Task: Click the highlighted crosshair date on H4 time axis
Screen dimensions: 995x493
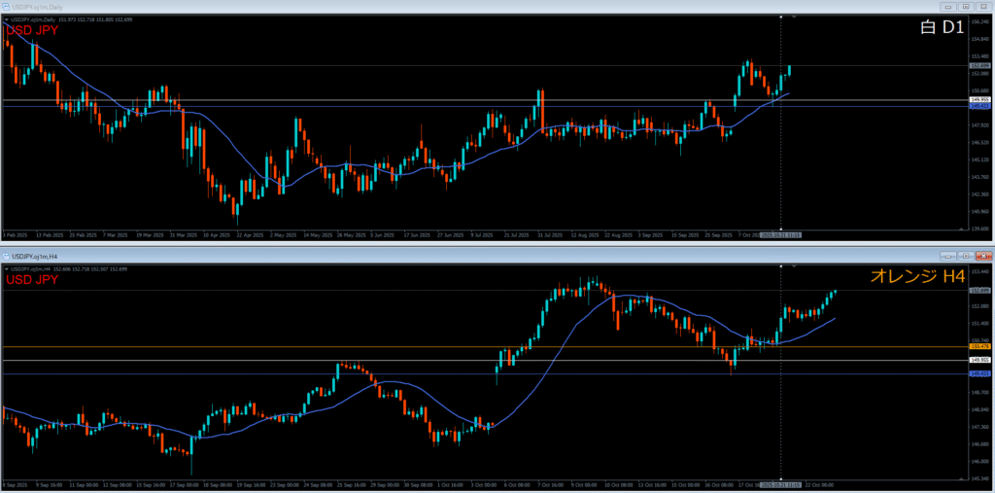Action: click(781, 483)
